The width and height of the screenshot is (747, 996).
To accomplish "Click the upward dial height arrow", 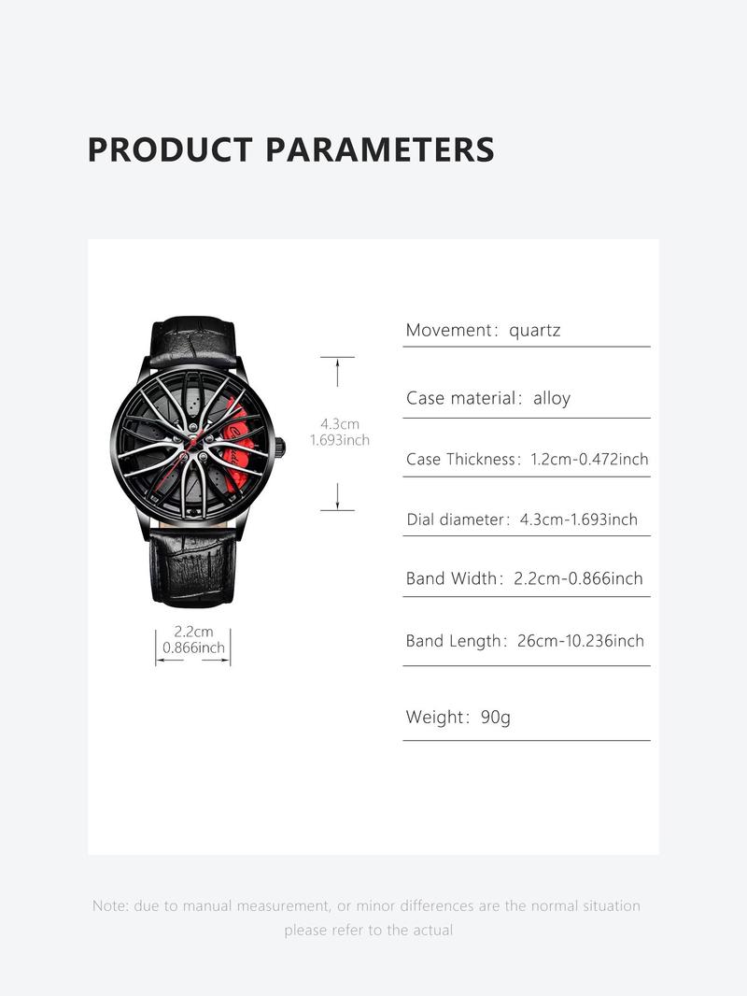I will 337,372.
